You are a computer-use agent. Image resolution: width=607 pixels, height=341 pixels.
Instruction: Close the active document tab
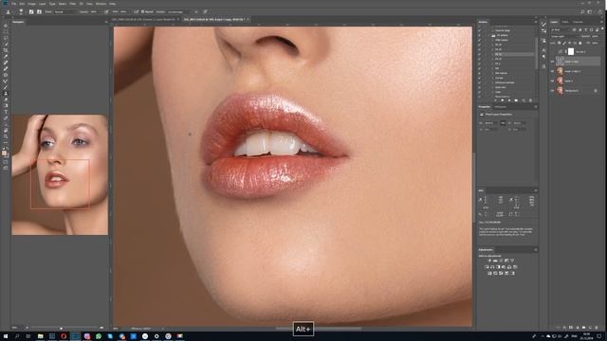coord(248,19)
